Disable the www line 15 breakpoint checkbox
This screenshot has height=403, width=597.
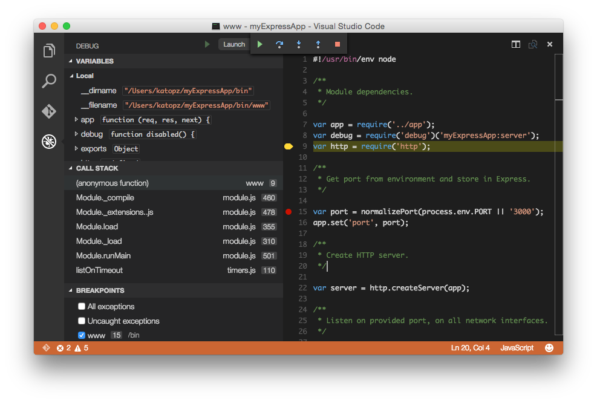[x=82, y=335]
